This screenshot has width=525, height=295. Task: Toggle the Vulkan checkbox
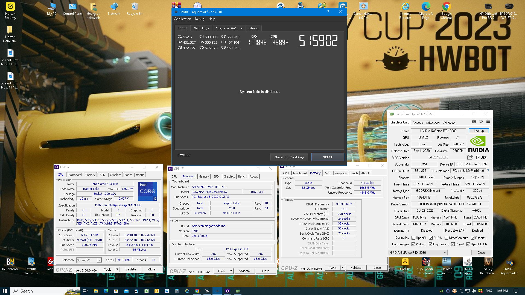click(x=413, y=244)
